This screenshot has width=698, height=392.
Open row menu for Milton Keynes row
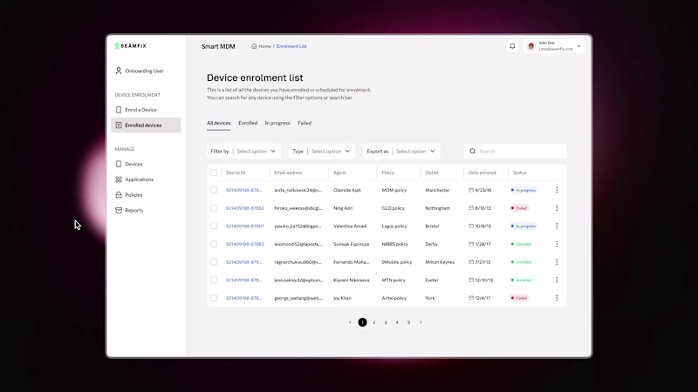click(x=557, y=262)
